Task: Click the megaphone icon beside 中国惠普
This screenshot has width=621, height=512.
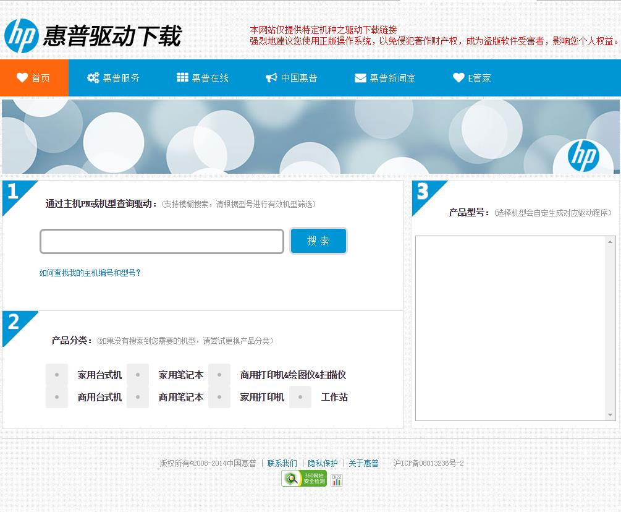Action: click(271, 78)
